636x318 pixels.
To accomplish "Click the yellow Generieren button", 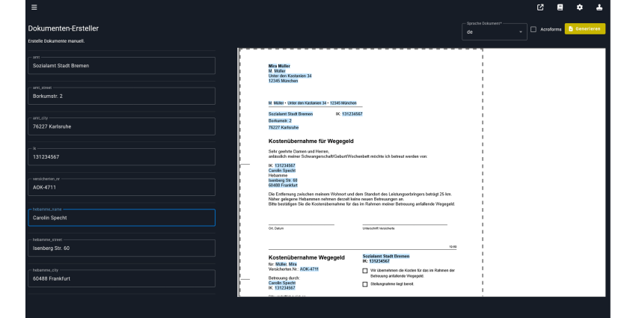I will point(585,28).
